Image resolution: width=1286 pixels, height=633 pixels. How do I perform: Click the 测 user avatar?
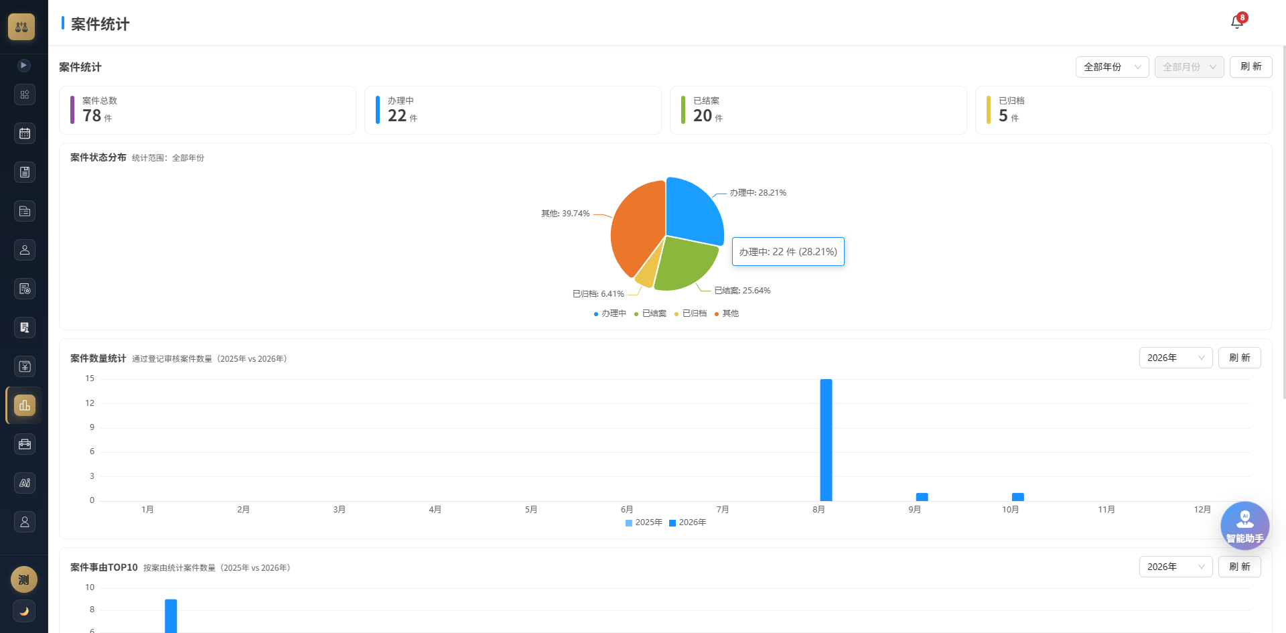24,580
